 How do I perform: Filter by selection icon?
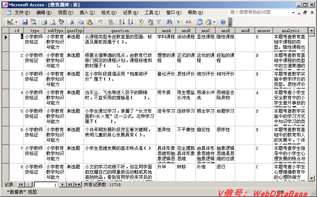coord(141,22)
